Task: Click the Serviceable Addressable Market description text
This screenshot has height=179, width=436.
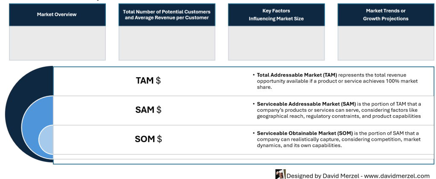Action: [339, 110]
